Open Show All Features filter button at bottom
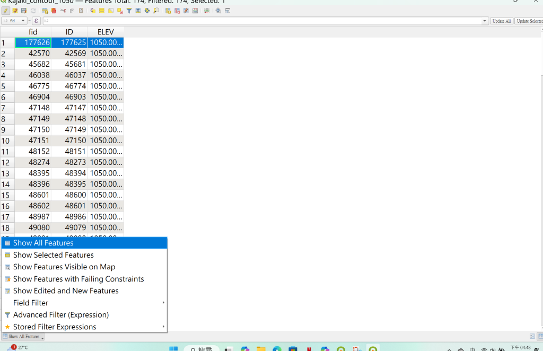This screenshot has width=543, height=351. 23,337
